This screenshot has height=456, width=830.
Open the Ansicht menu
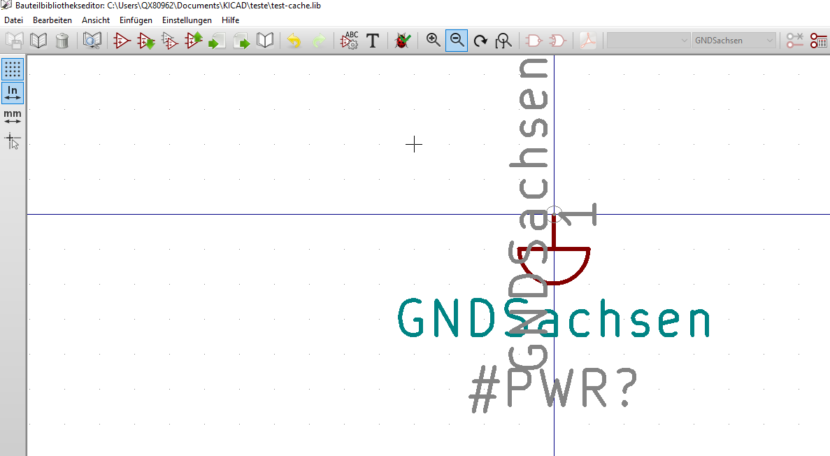(x=96, y=20)
